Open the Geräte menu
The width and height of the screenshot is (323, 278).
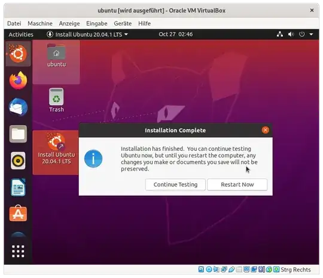pos(123,23)
